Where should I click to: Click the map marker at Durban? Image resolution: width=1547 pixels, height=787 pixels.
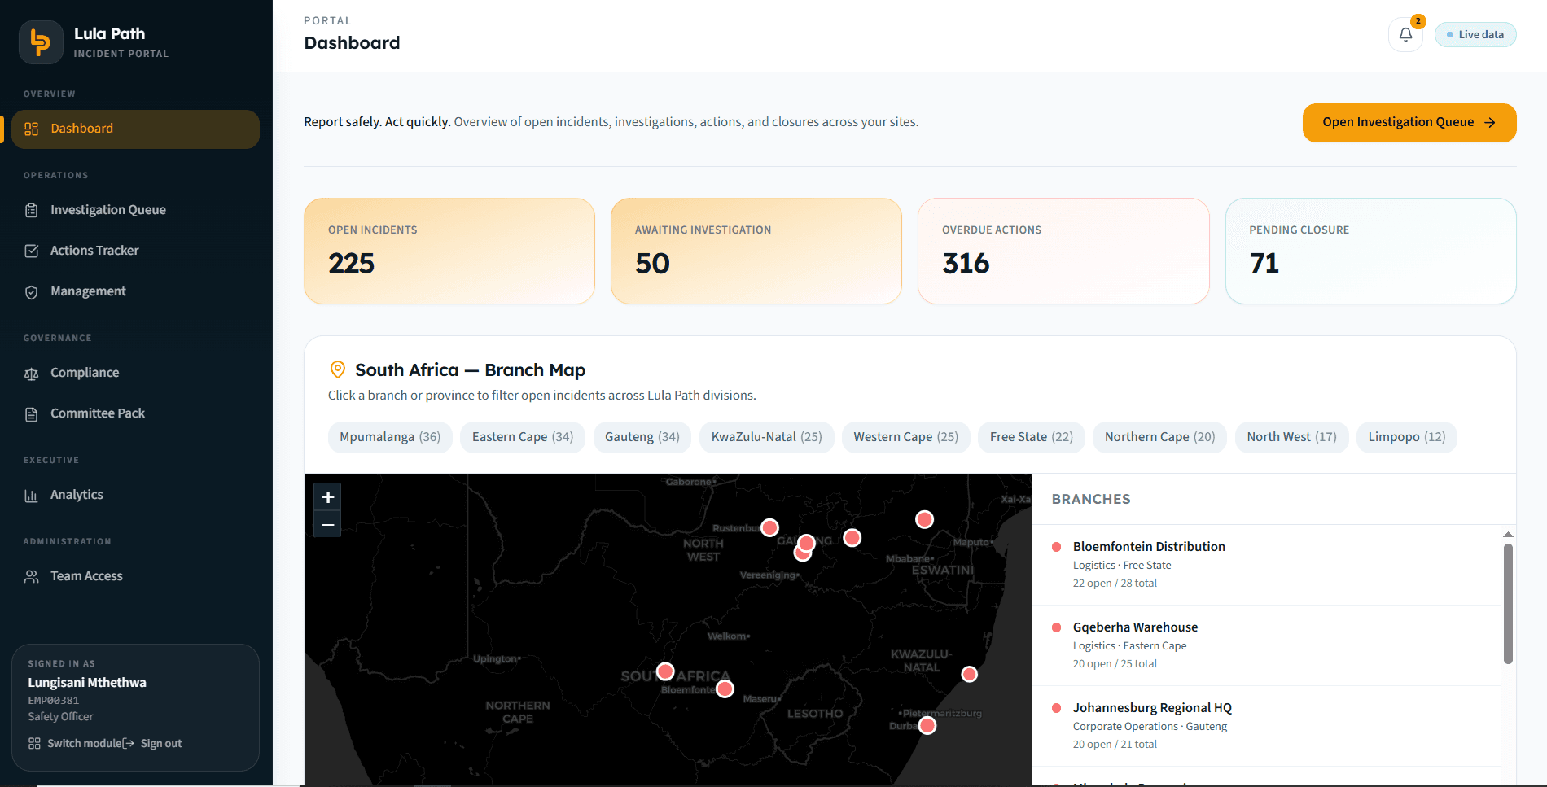927,725
